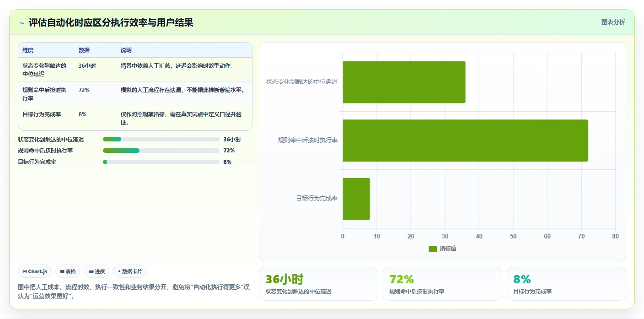The width and height of the screenshot is (644, 319).
Task: Click the progress label 规则命中后按时执行率
Action: 45,151
